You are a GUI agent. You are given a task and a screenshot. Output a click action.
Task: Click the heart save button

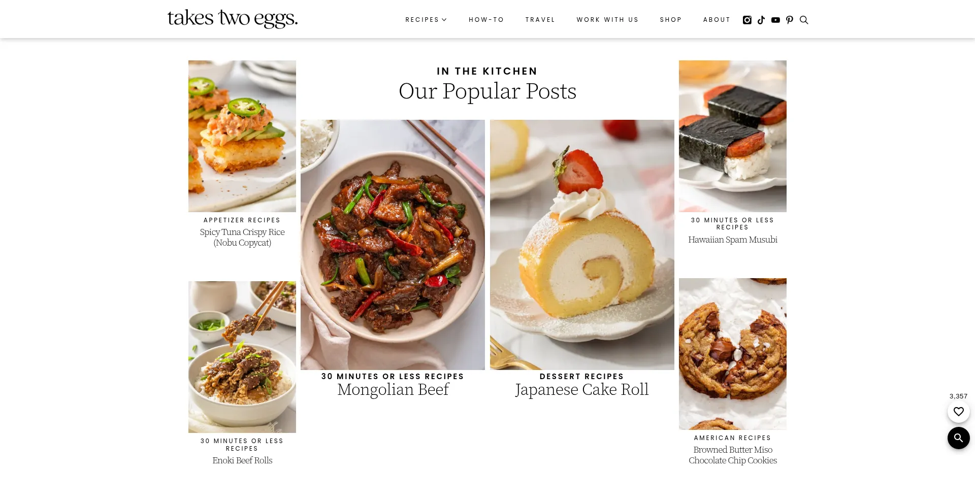(x=959, y=412)
